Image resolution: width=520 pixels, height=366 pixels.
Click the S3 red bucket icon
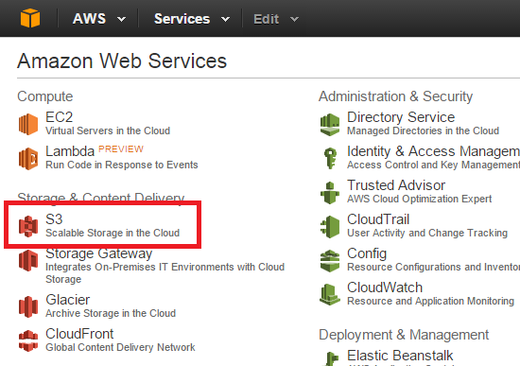tap(28, 226)
